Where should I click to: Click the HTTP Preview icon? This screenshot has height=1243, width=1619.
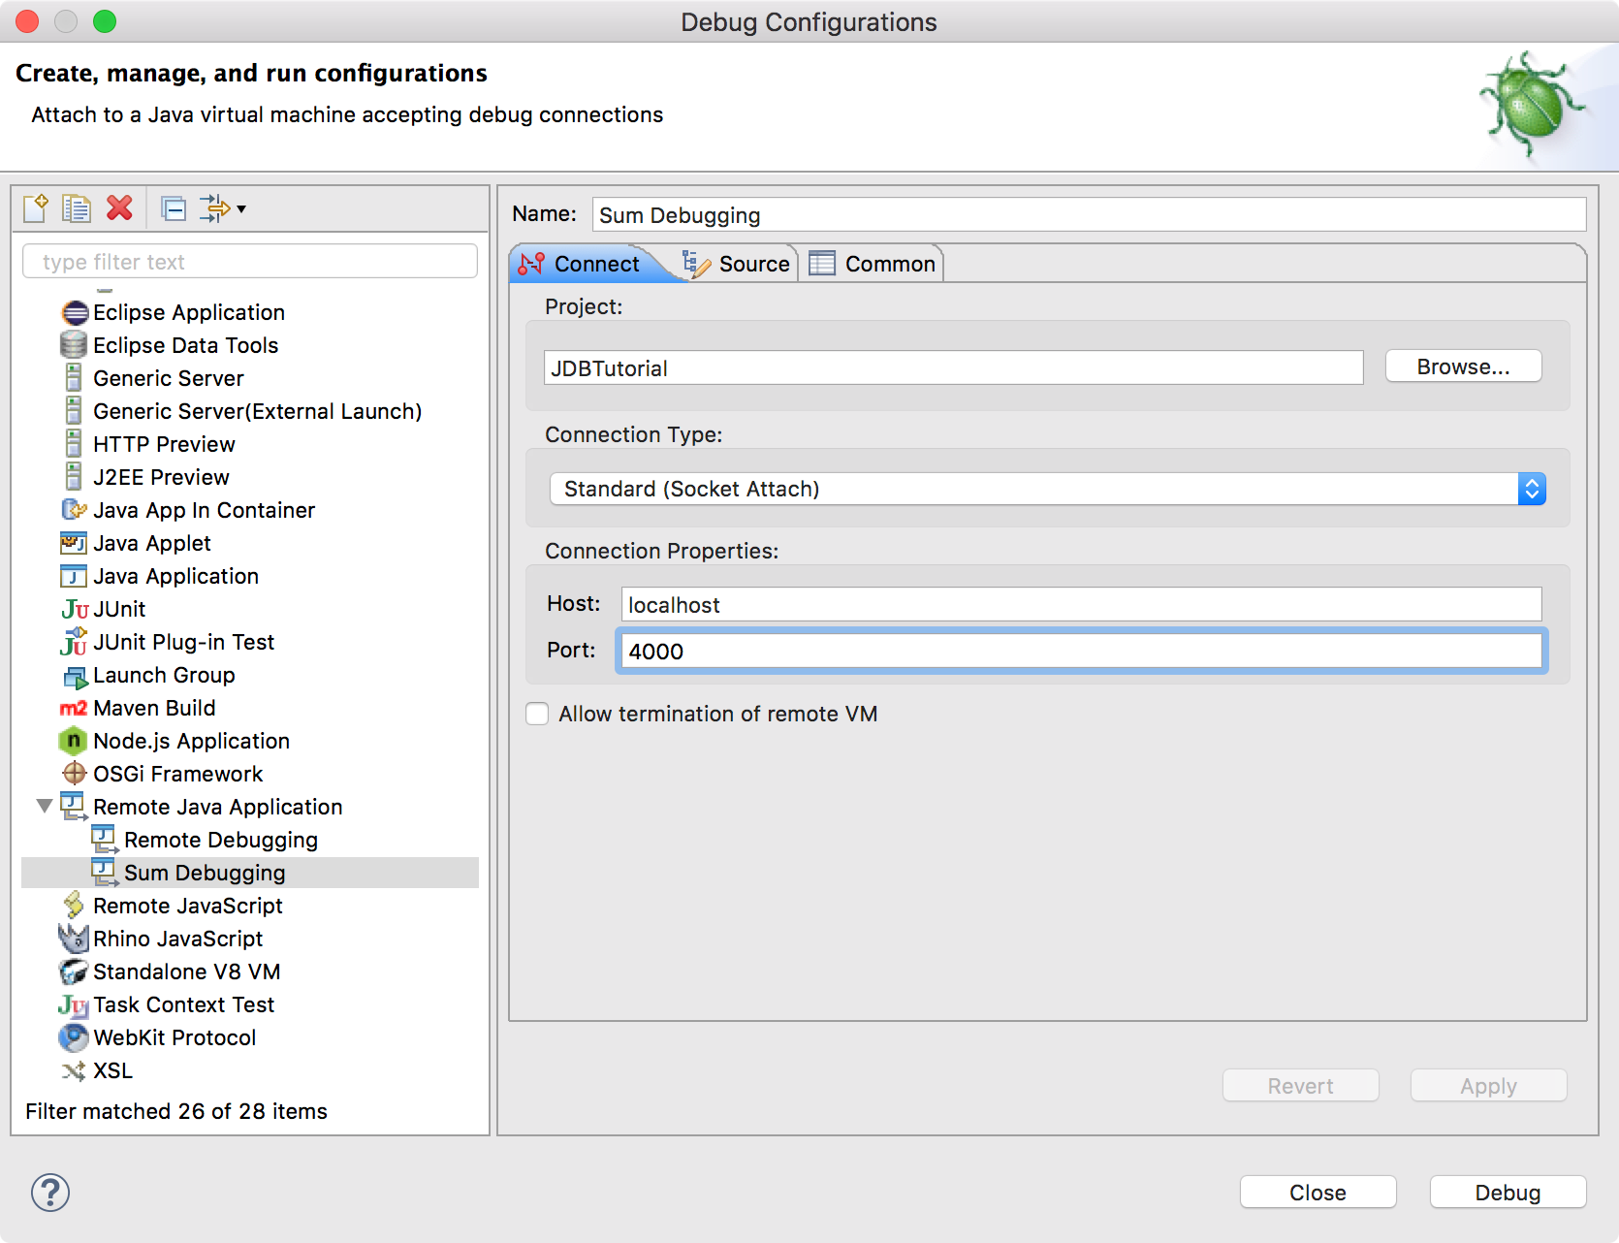point(74,444)
